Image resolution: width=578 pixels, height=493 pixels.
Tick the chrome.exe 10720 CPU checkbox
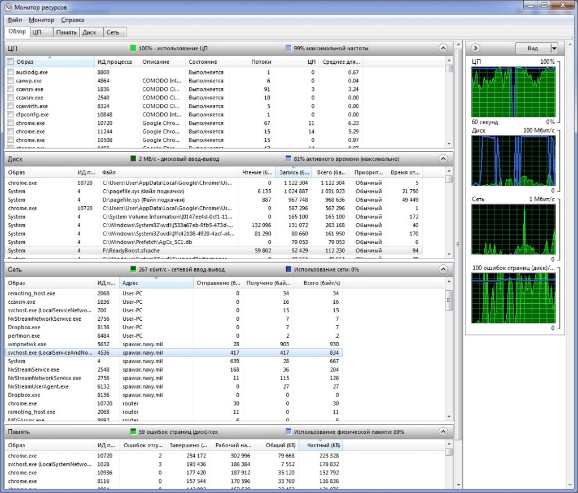point(10,123)
